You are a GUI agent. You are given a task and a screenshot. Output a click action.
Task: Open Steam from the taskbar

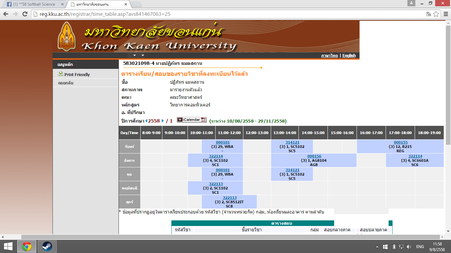pos(47,246)
